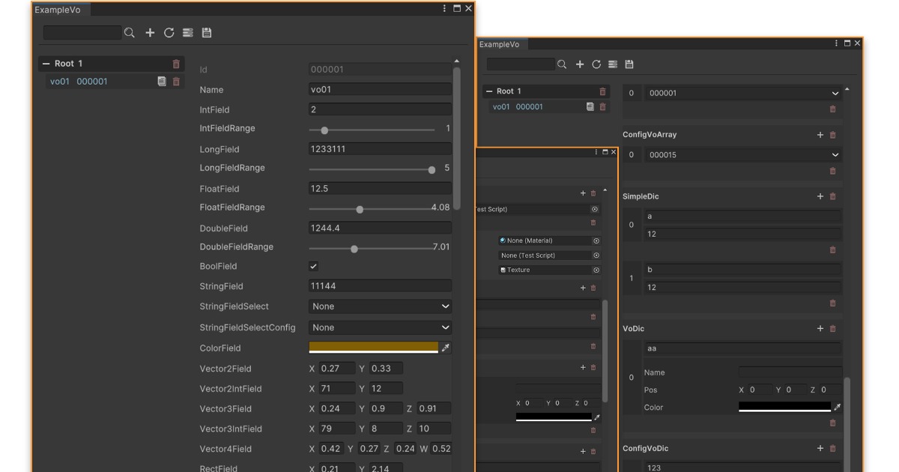Collapse the Root 1 tree node
This screenshot has width=899, height=472.
tap(46, 64)
